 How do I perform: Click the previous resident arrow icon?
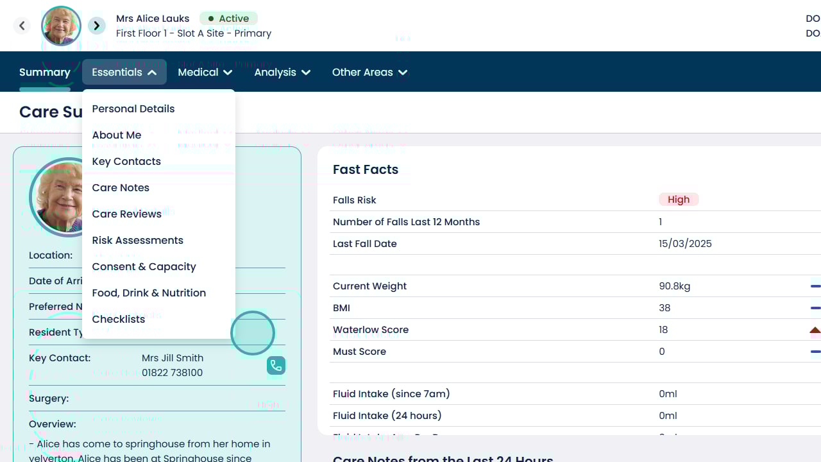click(x=22, y=26)
